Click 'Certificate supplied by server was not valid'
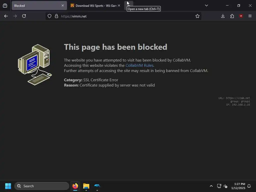The width and height of the screenshot is (256, 192). click(117, 85)
